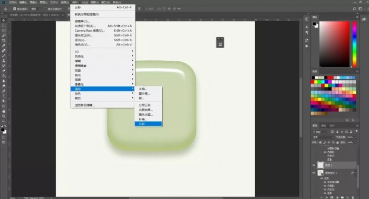Toggle the layer filter on/off switch
The height and width of the screenshot is (199, 369).
pos(356,131)
